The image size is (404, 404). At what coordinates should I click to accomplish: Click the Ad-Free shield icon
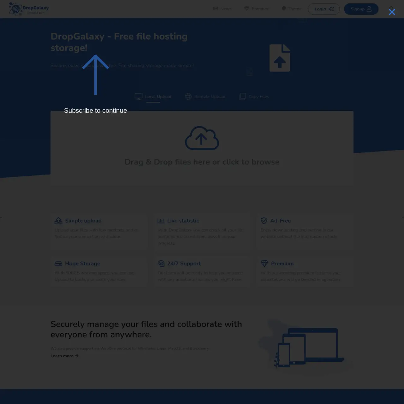[x=264, y=221]
